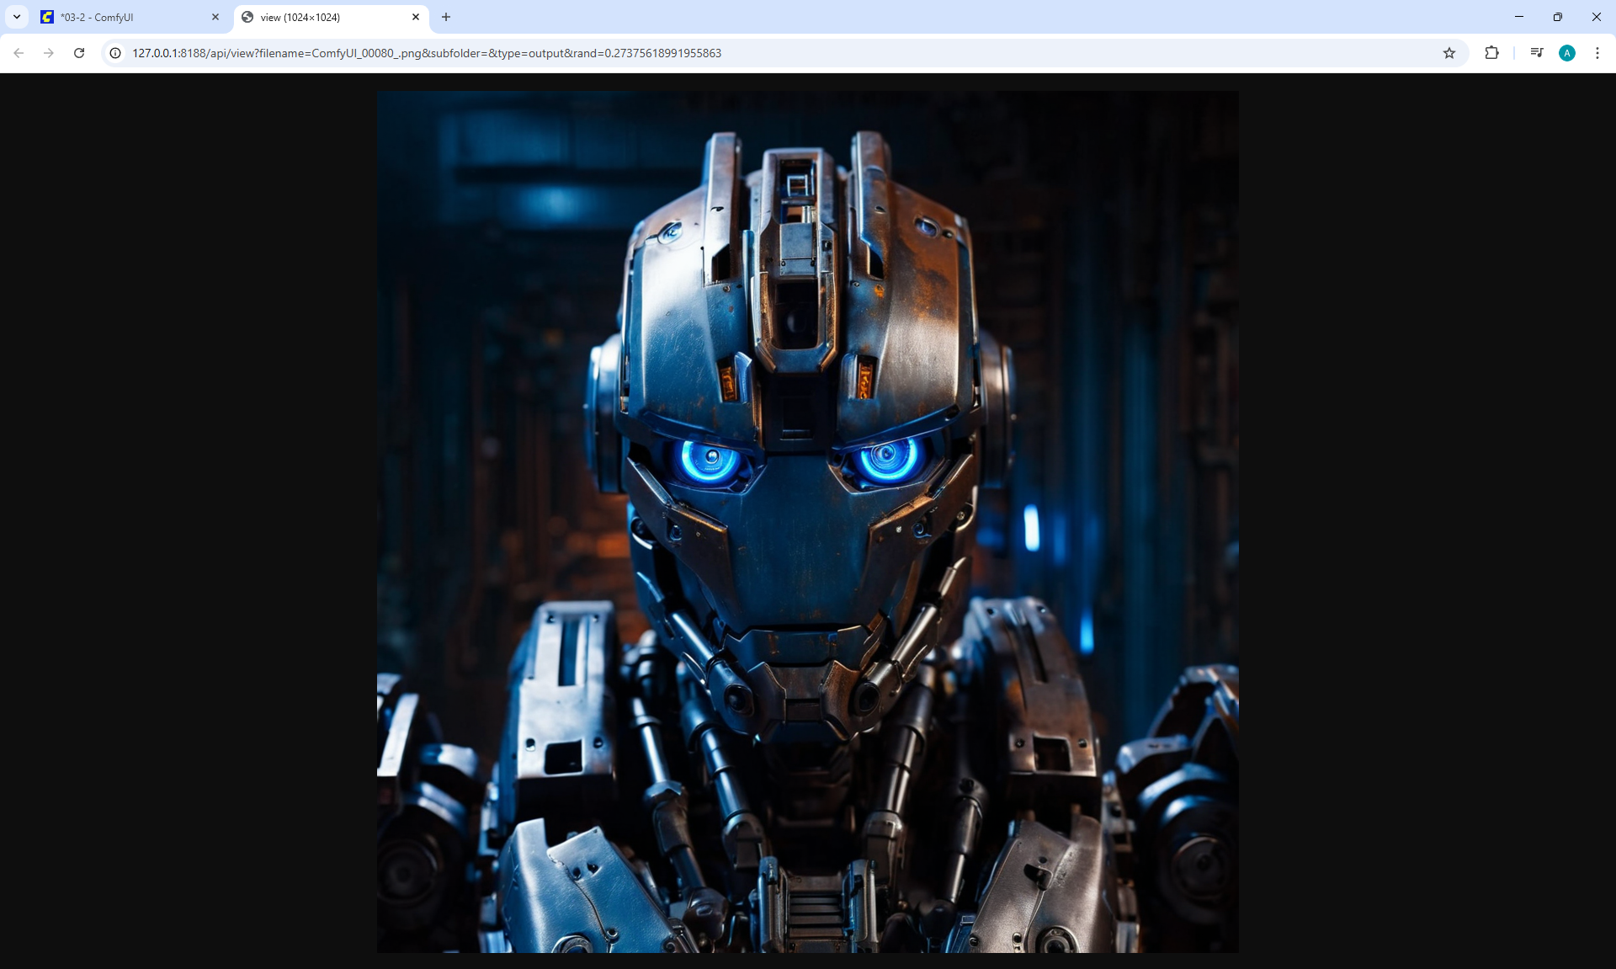Minimize the browser window
Image resolution: width=1616 pixels, height=969 pixels.
[1519, 17]
